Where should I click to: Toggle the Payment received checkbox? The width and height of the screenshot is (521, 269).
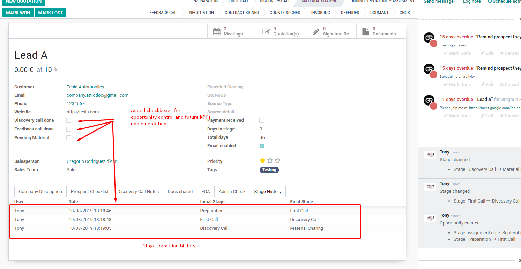coord(262,120)
